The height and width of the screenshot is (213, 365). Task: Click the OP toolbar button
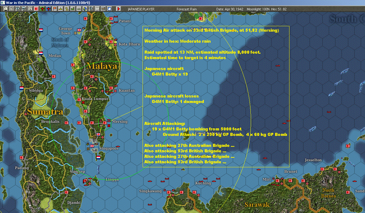97,9
